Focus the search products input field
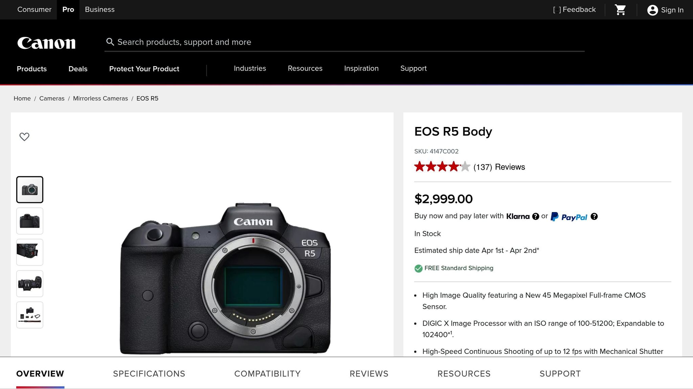This screenshot has height=389, width=693. (x=344, y=42)
